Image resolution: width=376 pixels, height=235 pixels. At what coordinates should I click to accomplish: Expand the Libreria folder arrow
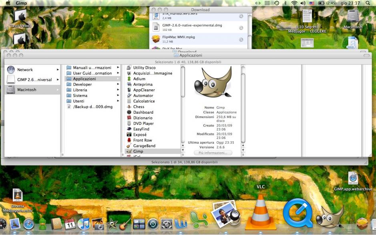click(118, 90)
